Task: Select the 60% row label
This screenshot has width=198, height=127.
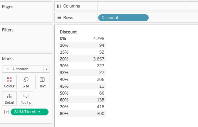Action: [64, 100]
